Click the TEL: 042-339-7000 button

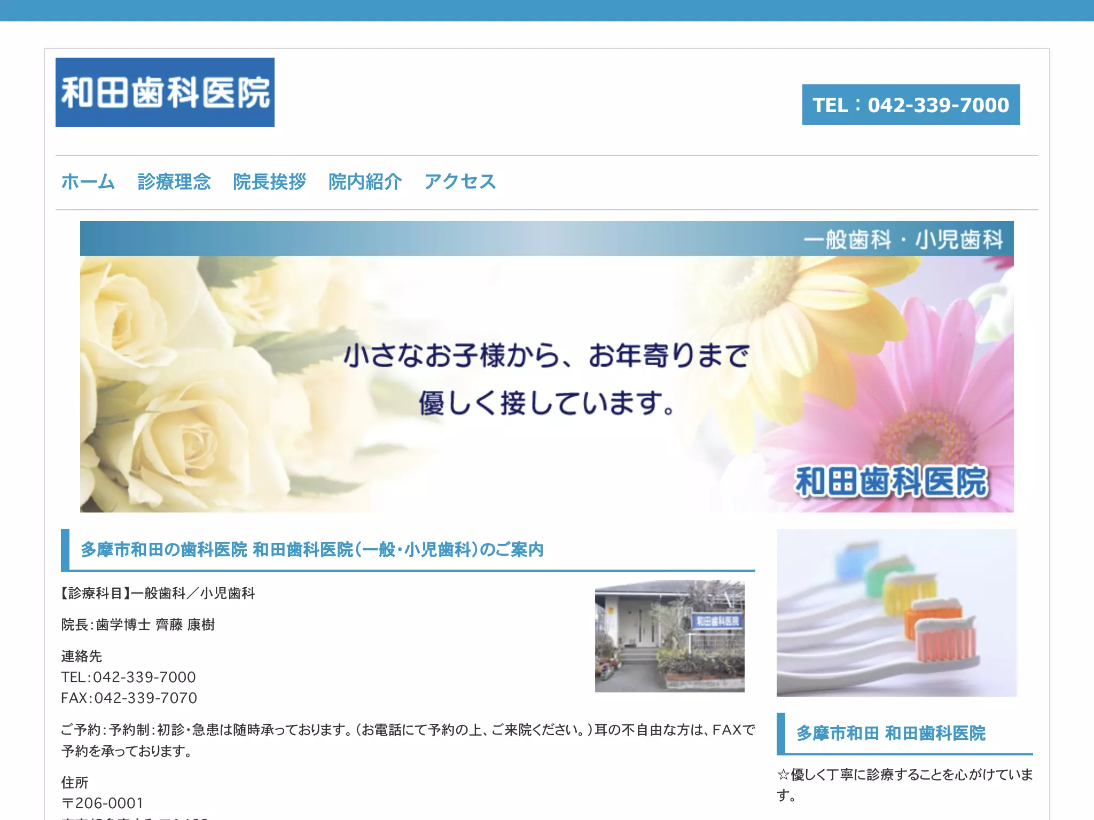[911, 105]
